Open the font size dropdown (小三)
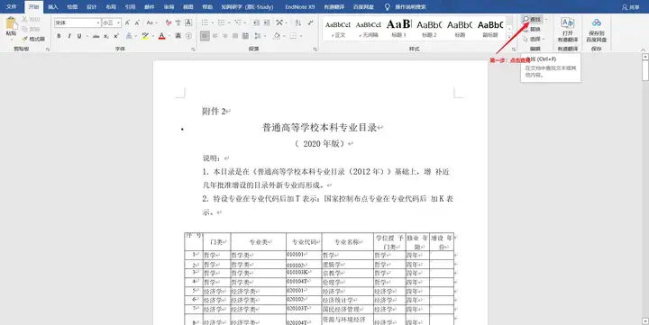Viewport: 649px width, 325px height. (x=118, y=23)
